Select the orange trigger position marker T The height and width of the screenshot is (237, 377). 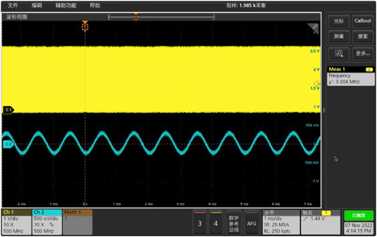pos(85,27)
